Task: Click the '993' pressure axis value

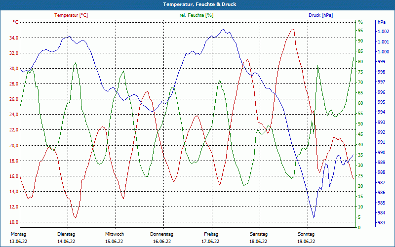Action: (381, 122)
